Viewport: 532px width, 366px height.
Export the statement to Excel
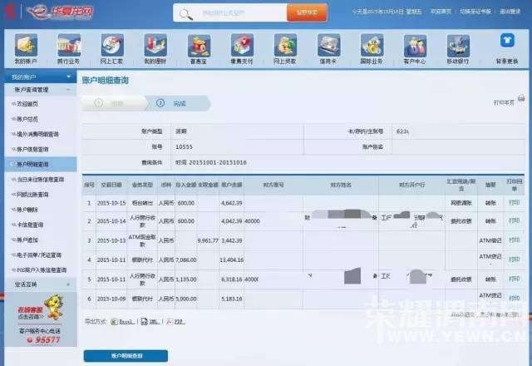[x=123, y=319]
